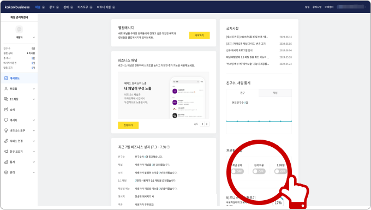Image resolution: width=371 pixels, height=210 pixels.
Task: Expand the 서비스 연결 sidebar chevron
Action: pos(34,141)
